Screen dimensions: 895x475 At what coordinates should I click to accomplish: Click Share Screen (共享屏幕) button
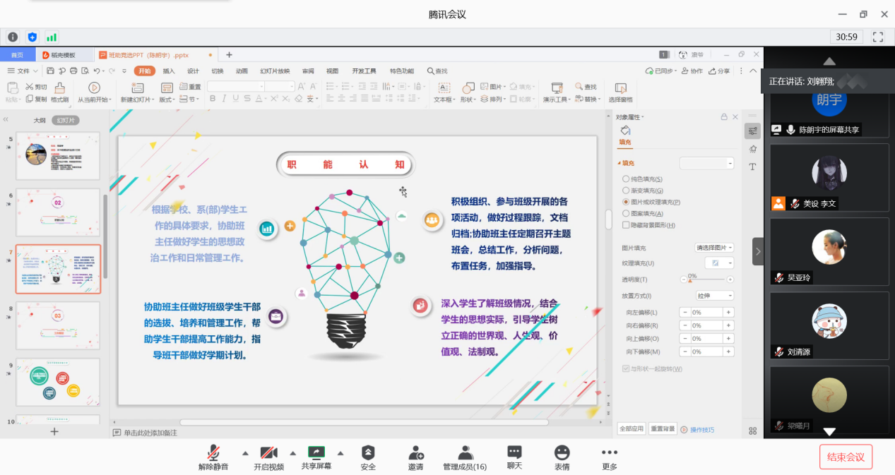pos(316,457)
